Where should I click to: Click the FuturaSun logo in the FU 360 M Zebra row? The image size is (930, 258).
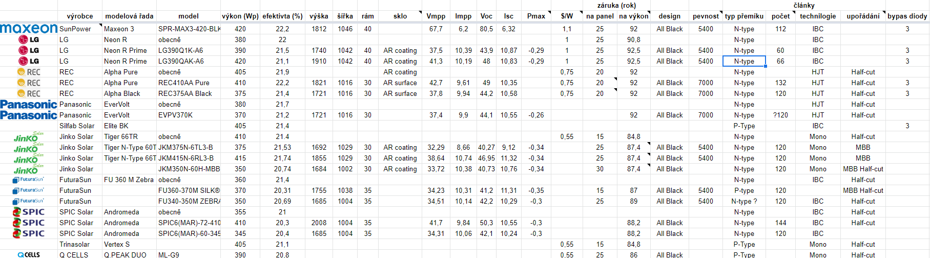click(x=29, y=180)
